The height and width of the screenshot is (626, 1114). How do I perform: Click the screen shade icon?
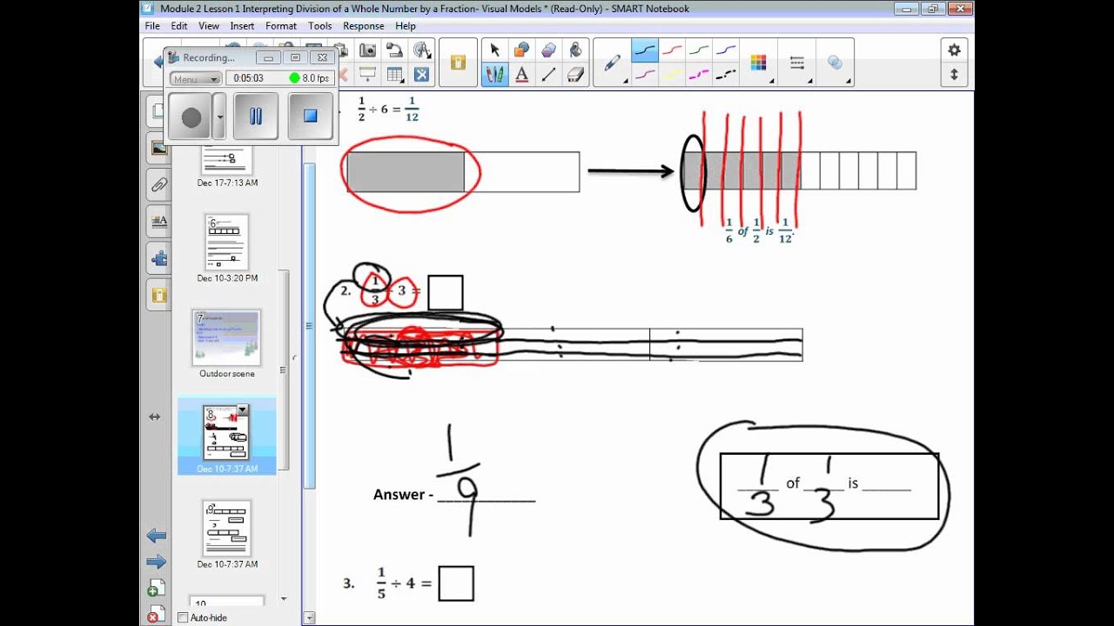click(367, 75)
